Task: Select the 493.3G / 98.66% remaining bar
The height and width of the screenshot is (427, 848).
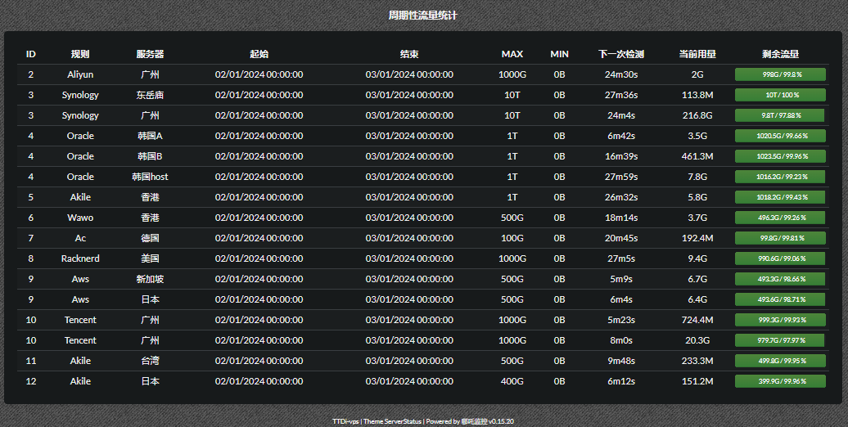Action: coord(780,279)
